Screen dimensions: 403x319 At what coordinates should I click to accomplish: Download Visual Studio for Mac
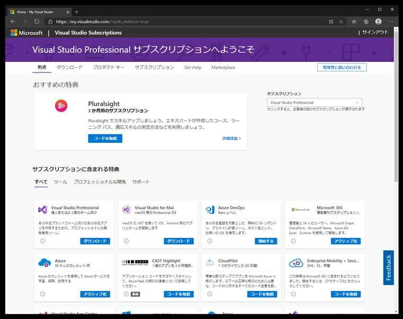[x=179, y=241]
